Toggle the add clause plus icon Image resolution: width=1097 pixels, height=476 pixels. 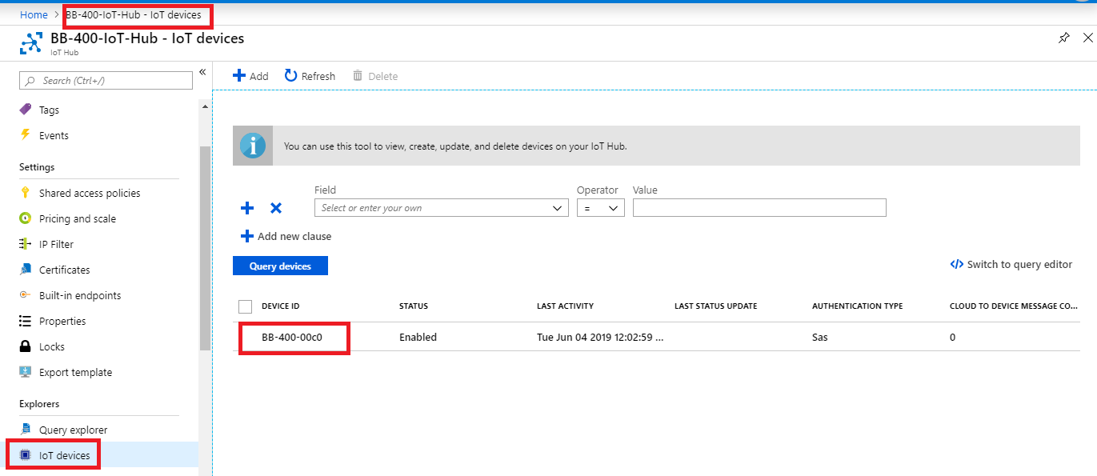click(246, 208)
